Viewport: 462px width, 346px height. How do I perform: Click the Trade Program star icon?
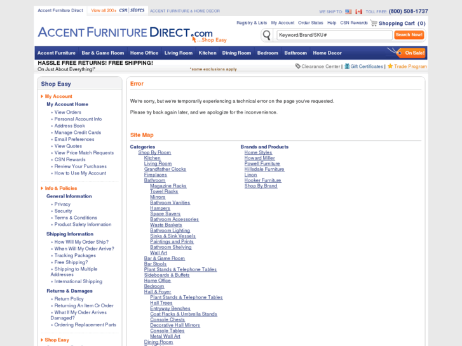coord(390,66)
